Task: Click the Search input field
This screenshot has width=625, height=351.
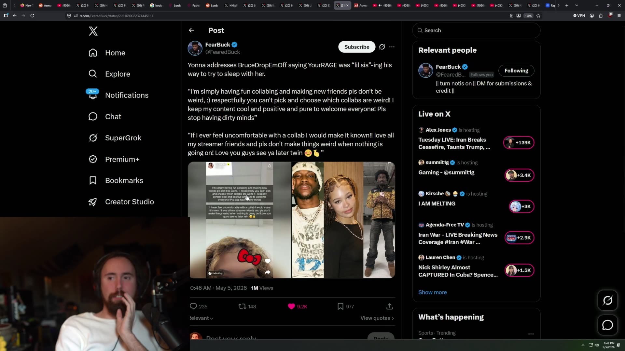Action: click(476, 30)
